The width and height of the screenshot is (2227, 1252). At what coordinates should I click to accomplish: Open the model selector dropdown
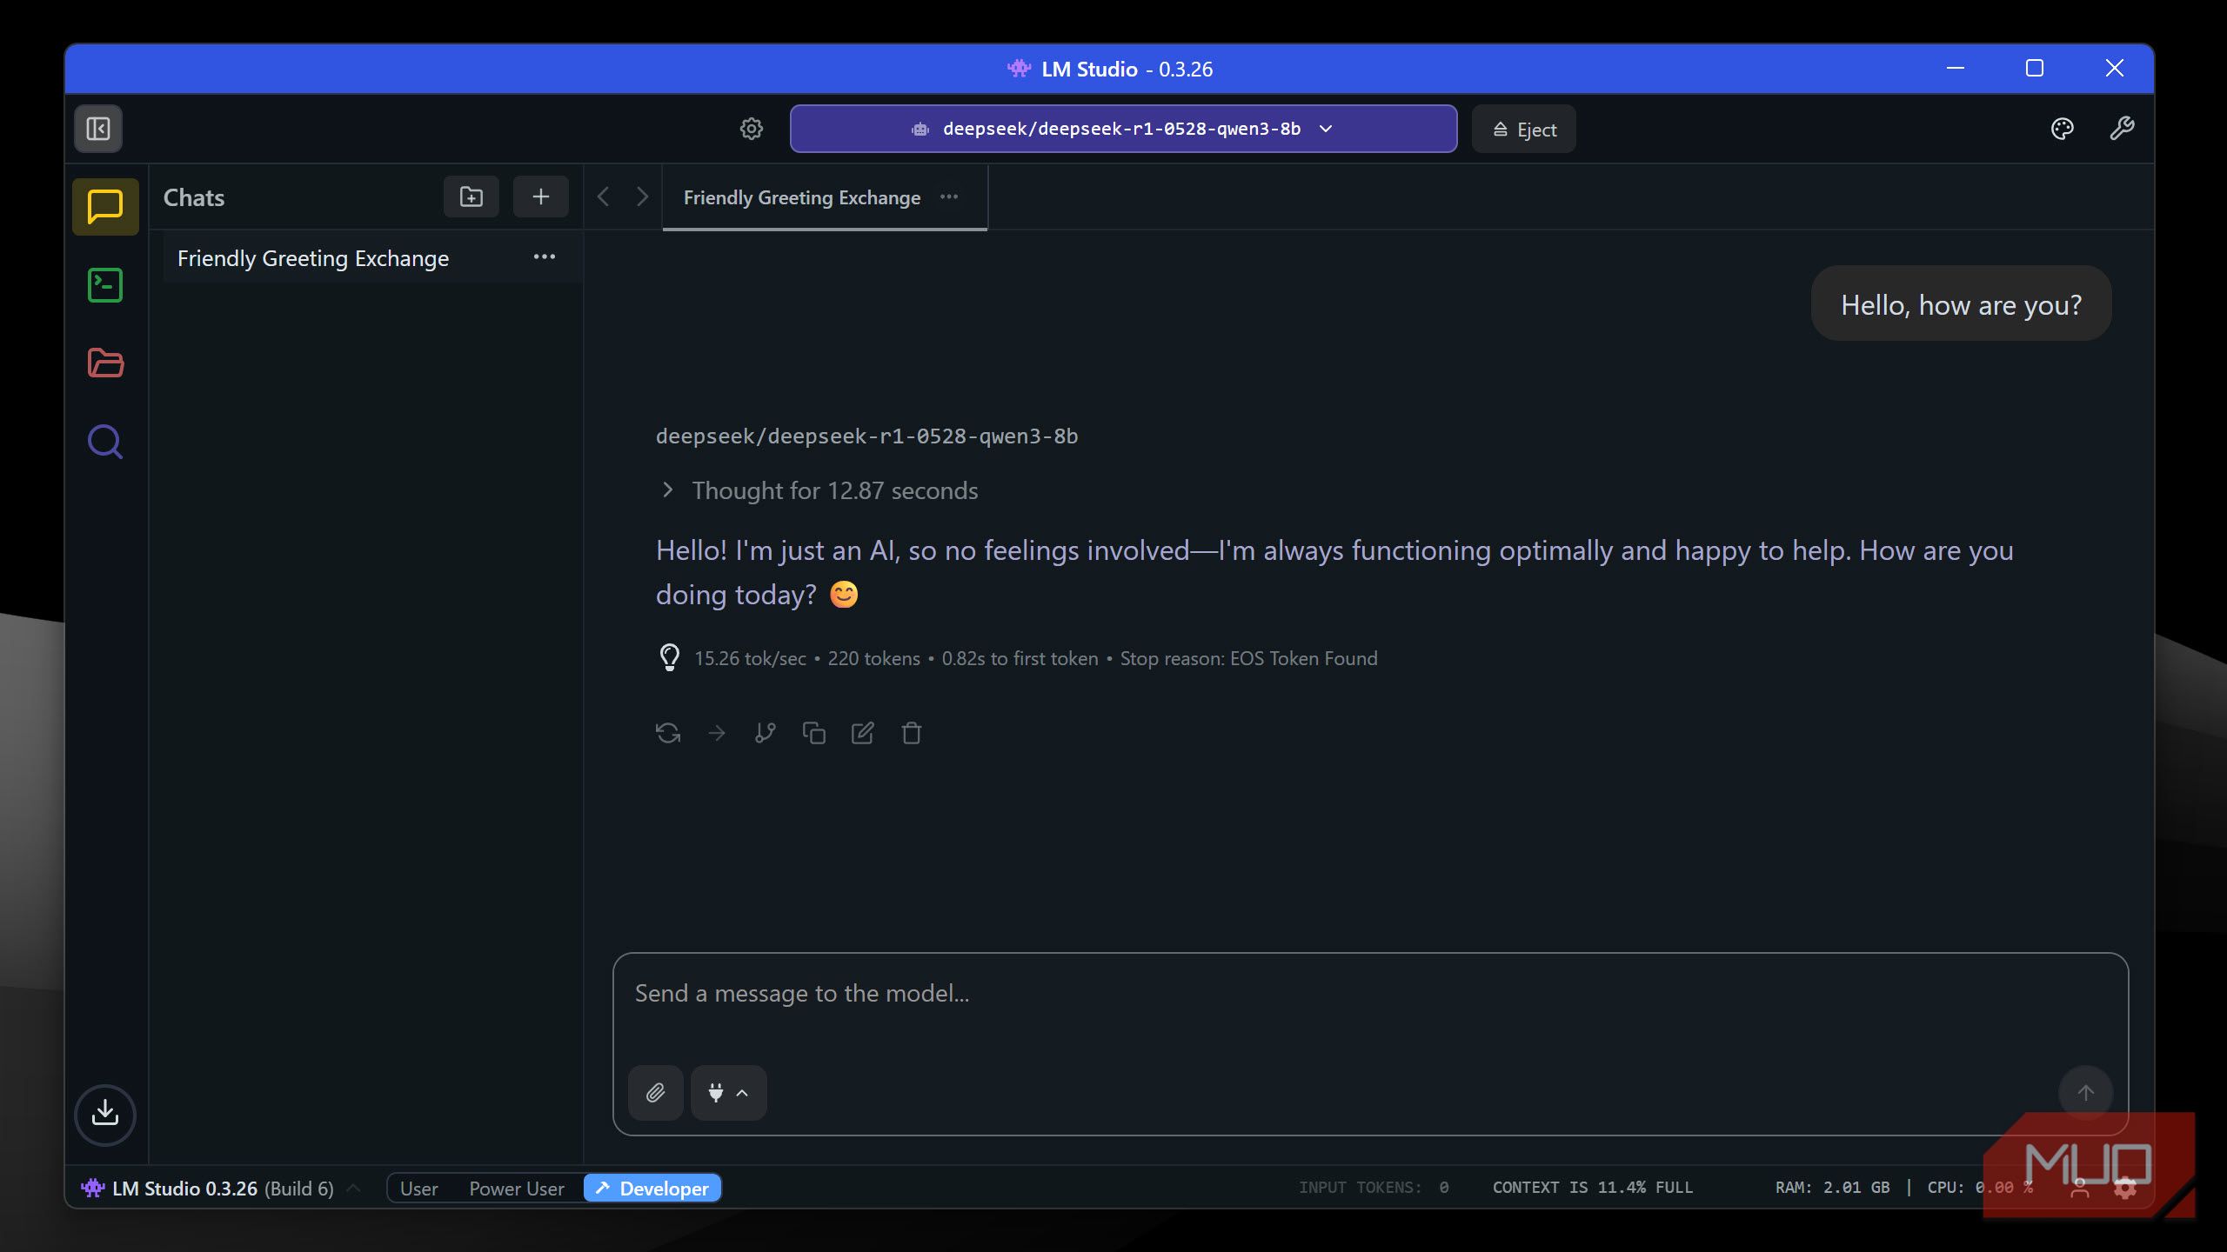coord(1123,129)
